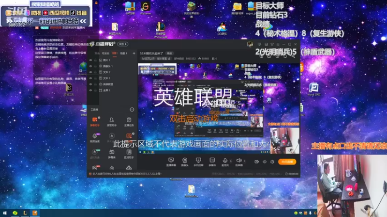Lock the 图片 1 layer
Viewport: 387px width, 217px height.
click(95, 60)
